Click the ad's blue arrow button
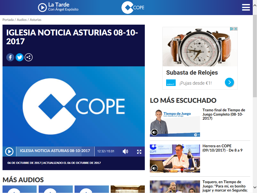The width and height of the screenshot is (257, 193). click(229, 82)
